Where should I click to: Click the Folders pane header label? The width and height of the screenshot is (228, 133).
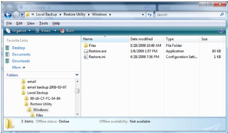click(x=13, y=75)
